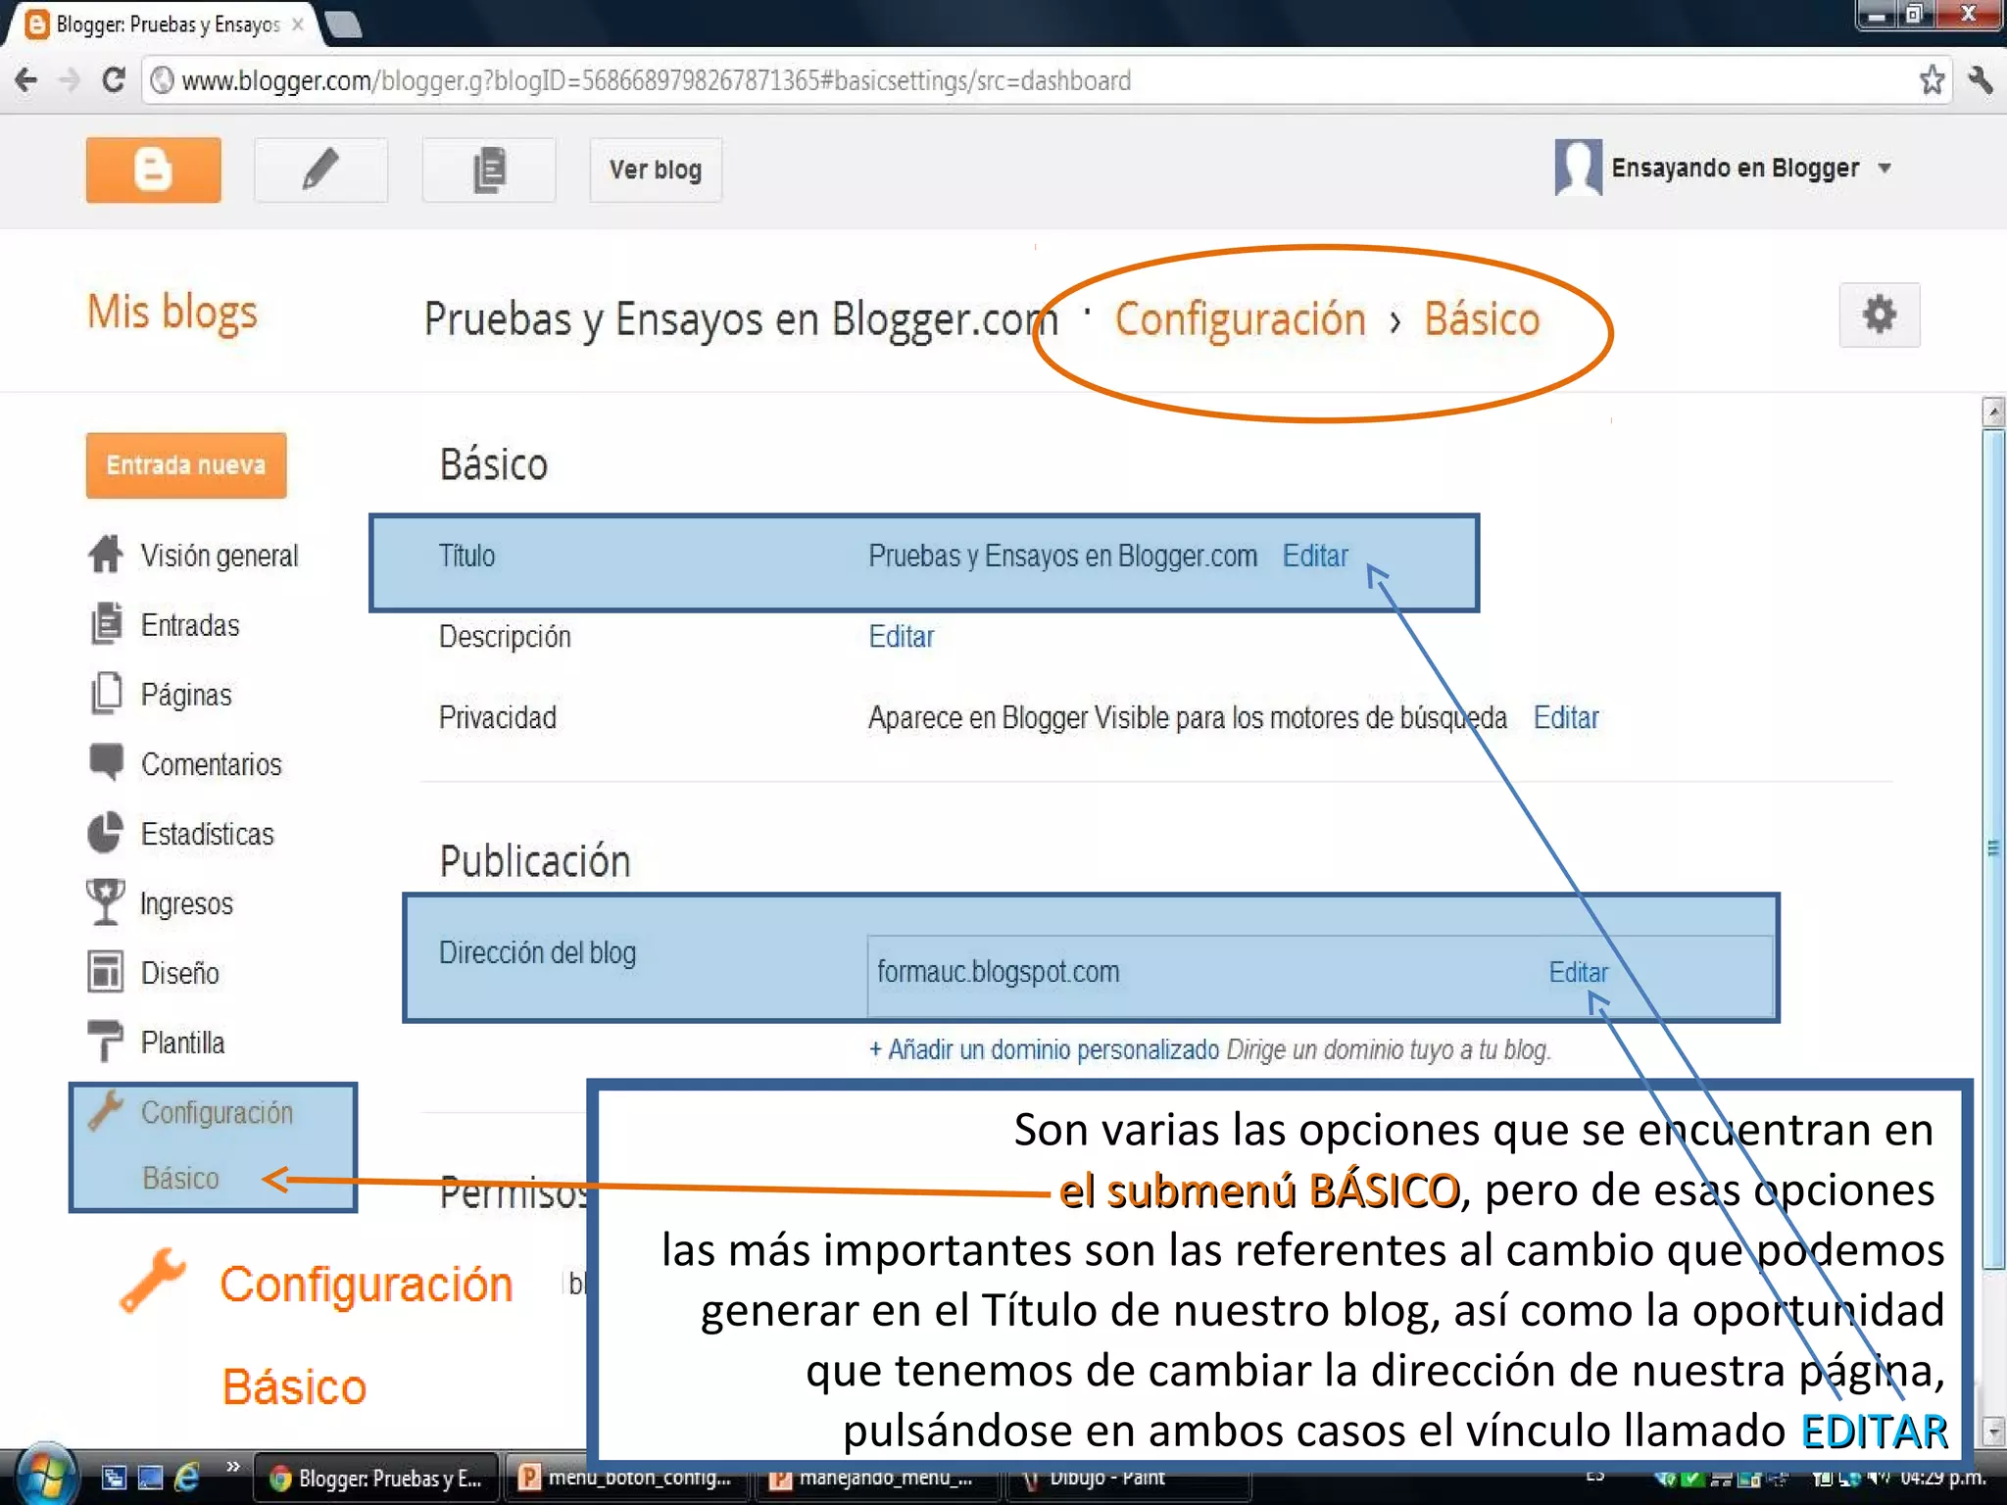
Task: Switch to manejando_menu PowerPoint taskbar item
Action: pos(877,1480)
